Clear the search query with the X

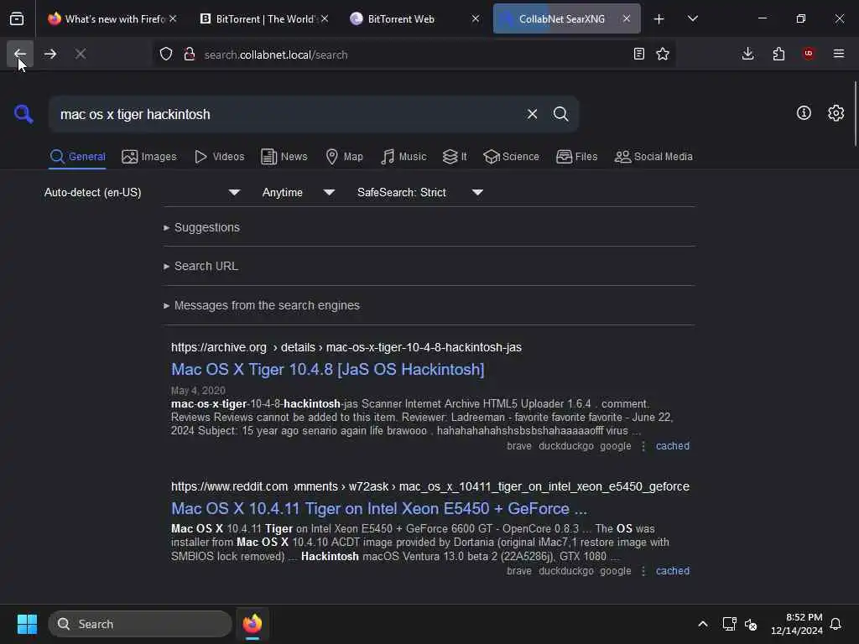[532, 114]
